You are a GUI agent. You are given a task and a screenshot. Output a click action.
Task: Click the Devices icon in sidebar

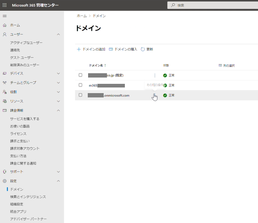click(5, 74)
